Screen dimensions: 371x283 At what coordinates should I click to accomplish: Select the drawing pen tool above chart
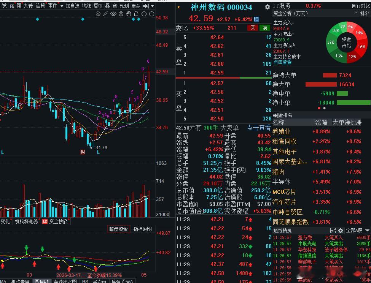(105, 14)
